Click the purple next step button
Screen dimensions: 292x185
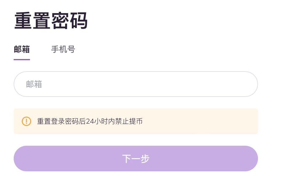click(136, 159)
